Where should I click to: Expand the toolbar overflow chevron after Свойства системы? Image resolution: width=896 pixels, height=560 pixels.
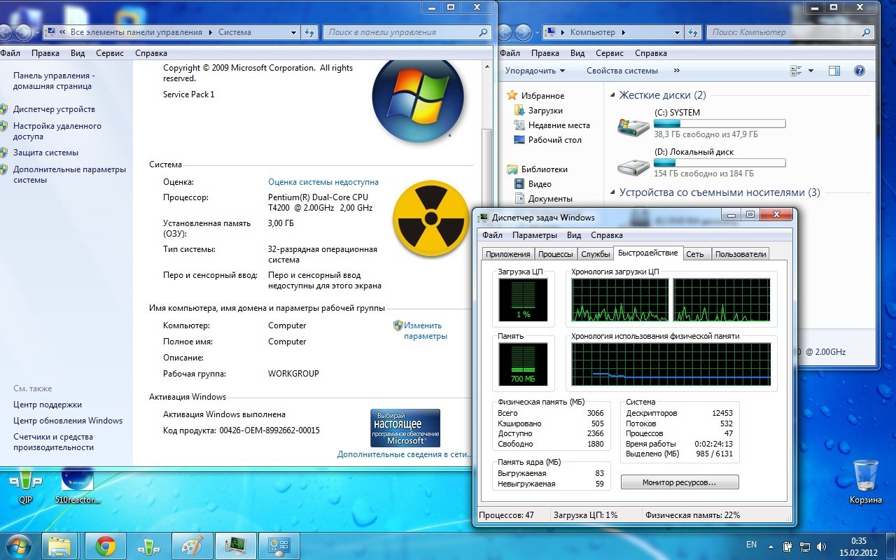click(677, 71)
